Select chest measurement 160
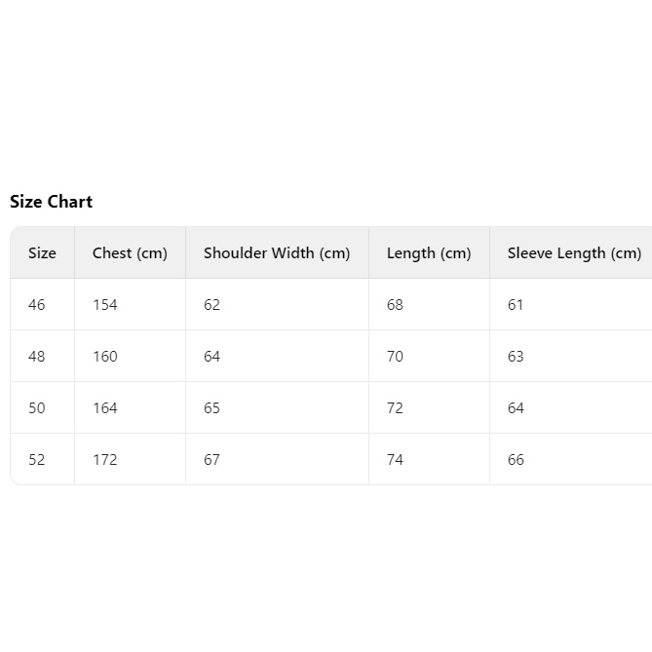 [104, 357]
